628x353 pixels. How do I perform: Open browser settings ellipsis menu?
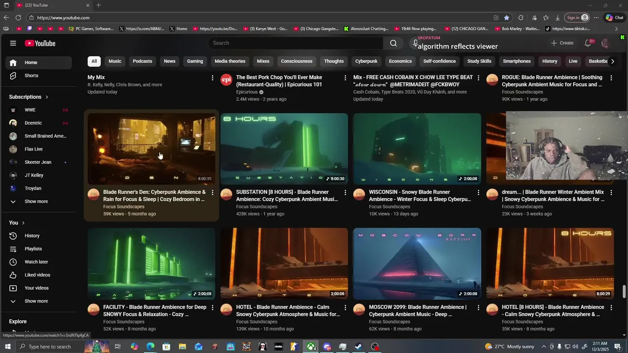click(x=596, y=18)
